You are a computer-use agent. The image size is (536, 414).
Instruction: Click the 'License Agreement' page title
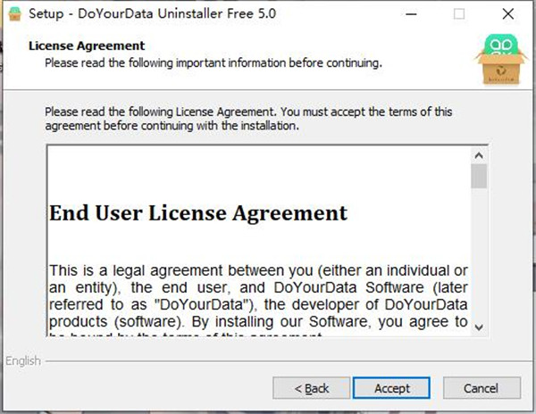point(87,46)
